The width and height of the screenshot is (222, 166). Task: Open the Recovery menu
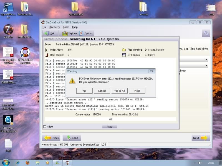(54, 27)
